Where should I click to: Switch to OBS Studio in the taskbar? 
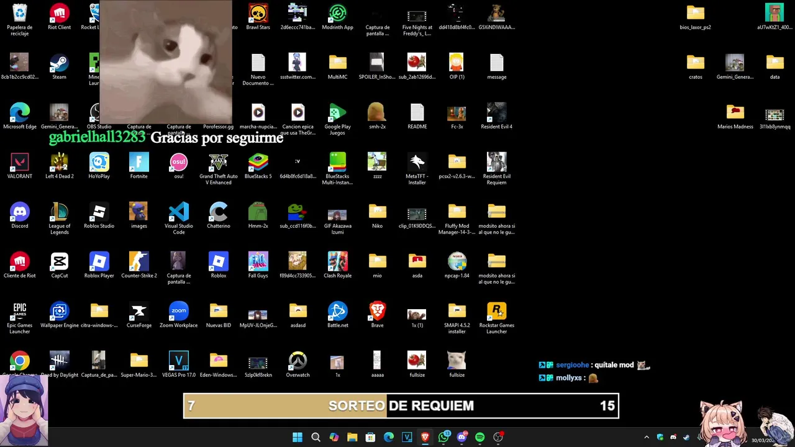(x=498, y=437)
